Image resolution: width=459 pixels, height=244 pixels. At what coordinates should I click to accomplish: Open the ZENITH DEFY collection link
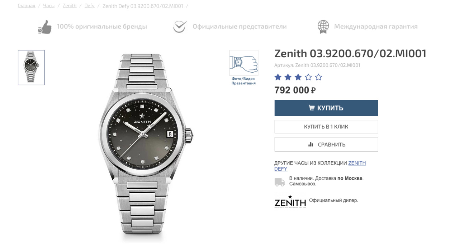click(x=357, y=163)
